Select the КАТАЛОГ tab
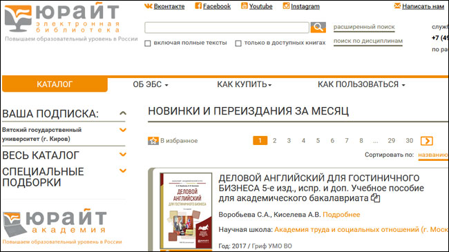The image size is (449, 252). pos(55,84)
